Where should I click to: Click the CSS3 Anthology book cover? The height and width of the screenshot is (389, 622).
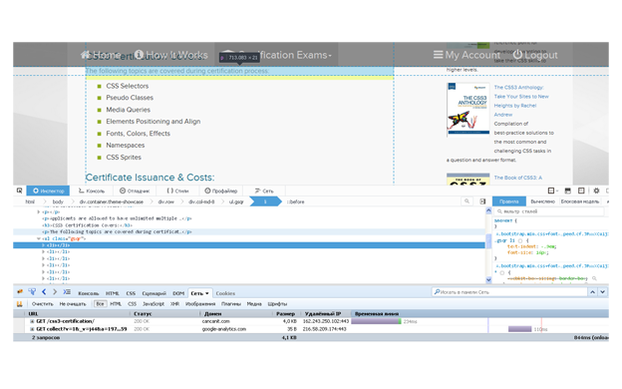tap(467, 109)
